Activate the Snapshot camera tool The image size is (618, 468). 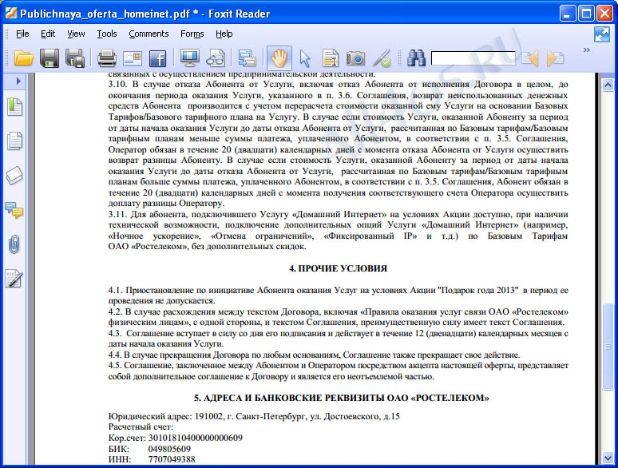(x=355, y=58)
